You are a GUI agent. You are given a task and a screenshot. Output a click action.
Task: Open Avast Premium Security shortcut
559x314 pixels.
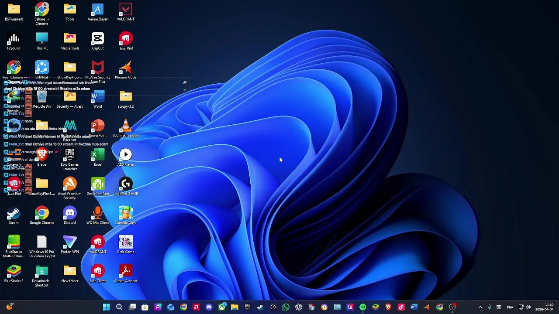(70, 189)
